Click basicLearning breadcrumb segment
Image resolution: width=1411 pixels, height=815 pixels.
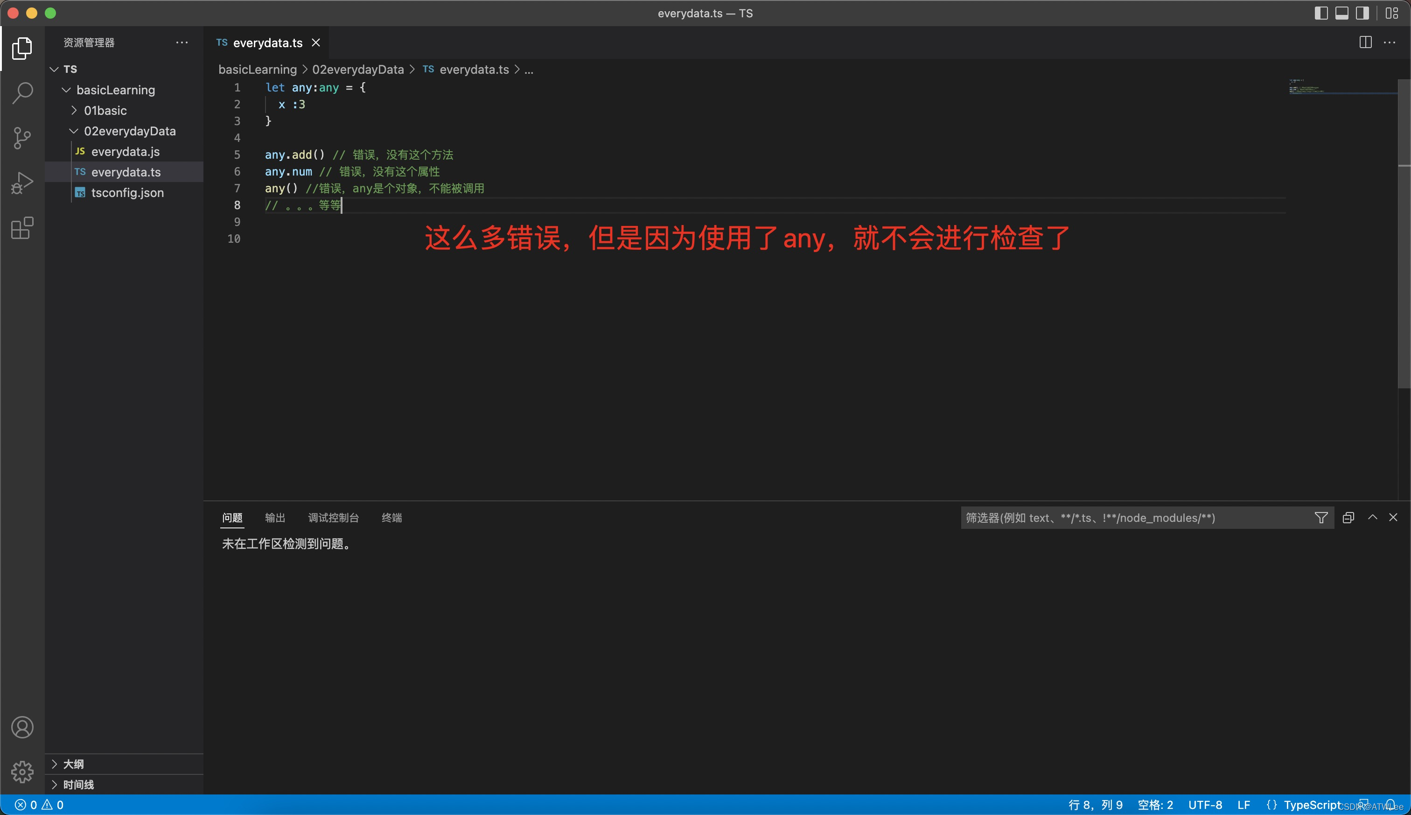[x=258, y=70]
